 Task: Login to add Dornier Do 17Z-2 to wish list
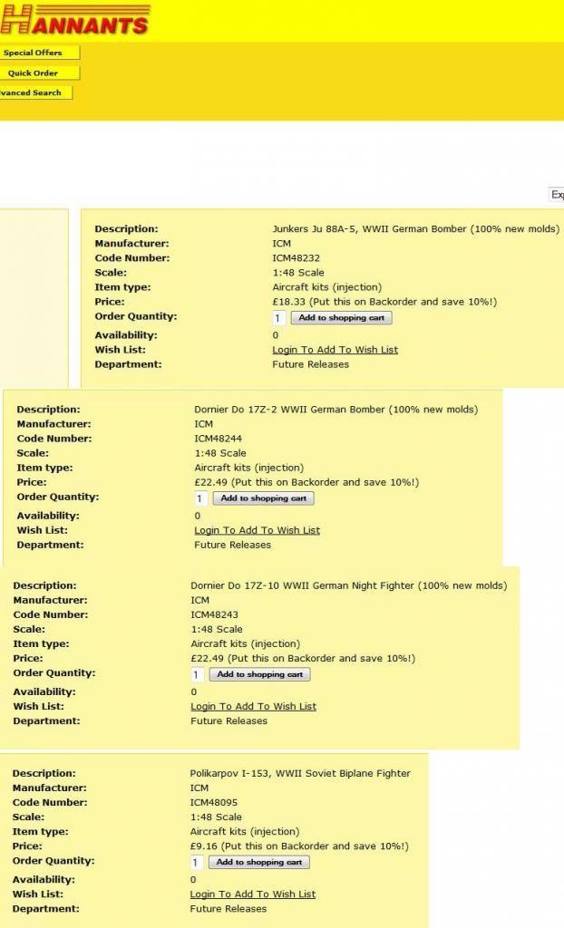pyautogui.click(x=257, y=530)
